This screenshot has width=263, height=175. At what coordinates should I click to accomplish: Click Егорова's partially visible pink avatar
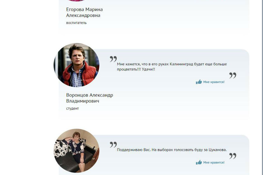click(77, 1)
